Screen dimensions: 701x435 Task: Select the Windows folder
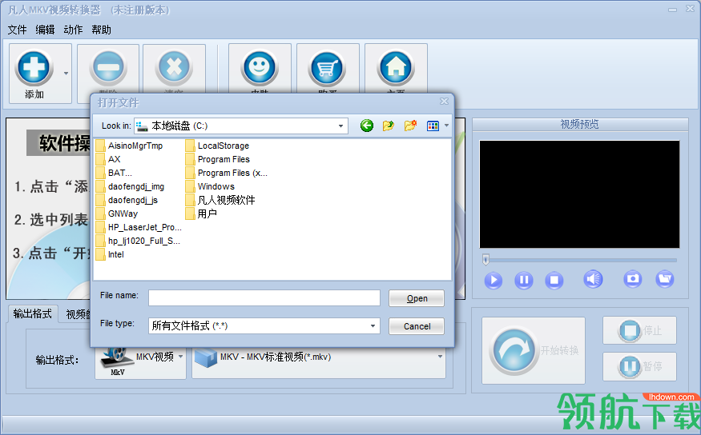tap(210, 186)
